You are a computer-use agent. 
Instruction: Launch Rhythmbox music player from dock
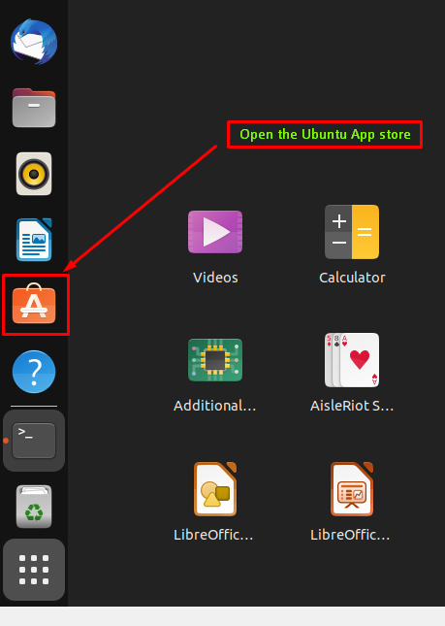click(34, 174)
